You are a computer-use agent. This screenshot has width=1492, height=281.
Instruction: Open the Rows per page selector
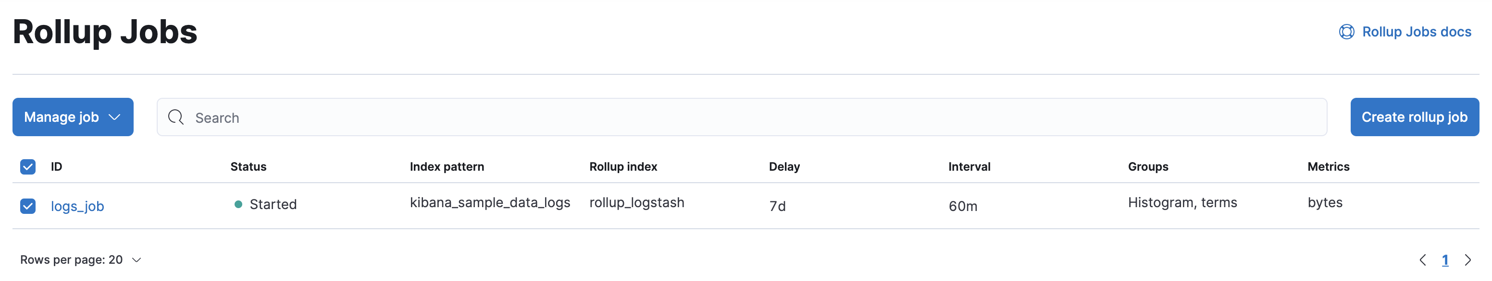coord(81,260)
